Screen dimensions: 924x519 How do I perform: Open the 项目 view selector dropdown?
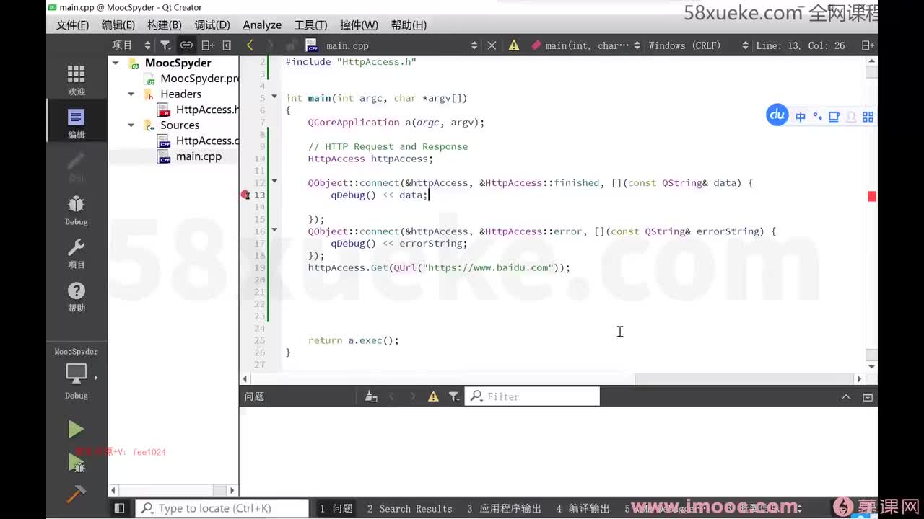pyautogui.click(x=131, y=45)
